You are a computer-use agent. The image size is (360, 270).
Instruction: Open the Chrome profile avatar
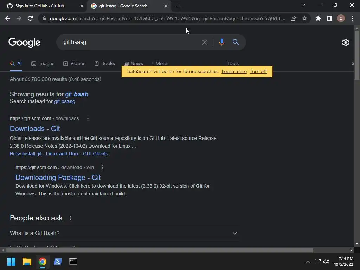pyautogui.click(x=341, y=18)
